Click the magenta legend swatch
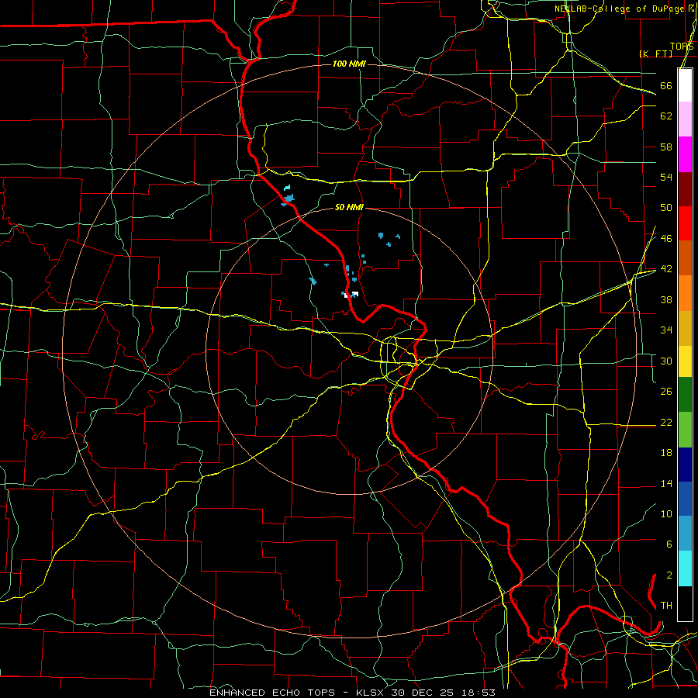 685,154
